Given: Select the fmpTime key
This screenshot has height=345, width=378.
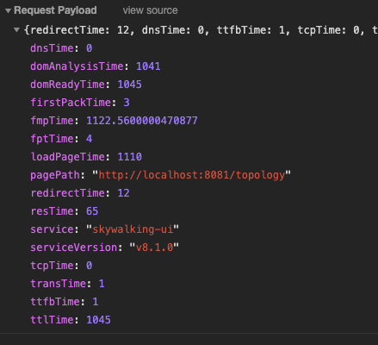Looking at the screenshot, I should (x=52, y=121).
